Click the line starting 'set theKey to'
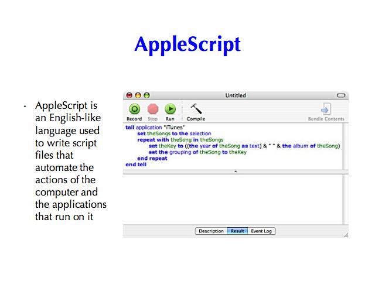Viewport: 375px width, 281px height. click(x=244, y=146)
